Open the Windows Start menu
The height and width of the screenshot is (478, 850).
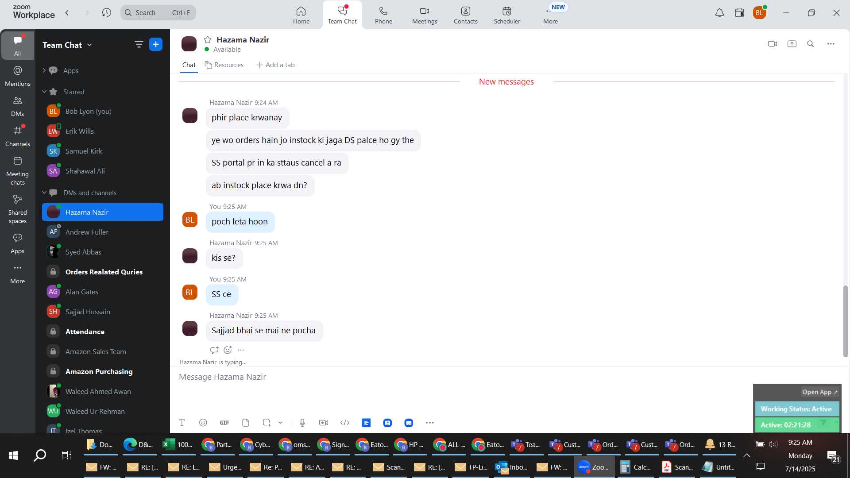[x=13, y=455]
